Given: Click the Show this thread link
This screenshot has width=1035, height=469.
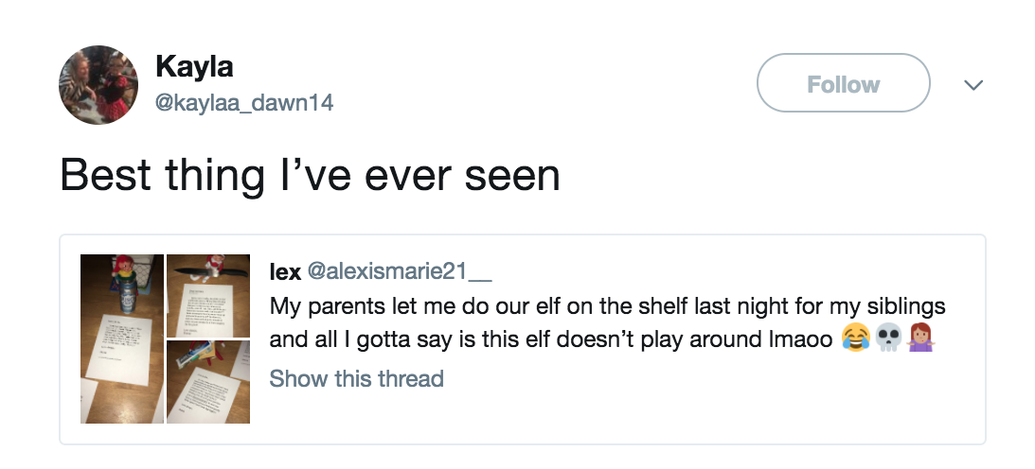Looking at the screenshot, I should coord(356,379).
